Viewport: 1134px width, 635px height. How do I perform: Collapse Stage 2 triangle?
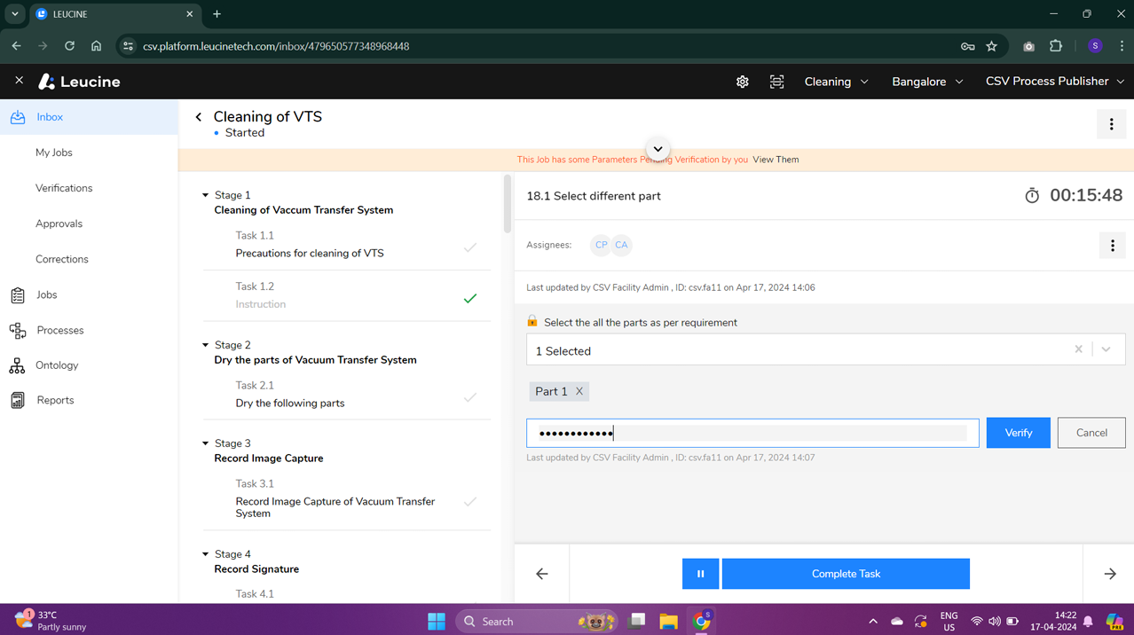(205, 345)
